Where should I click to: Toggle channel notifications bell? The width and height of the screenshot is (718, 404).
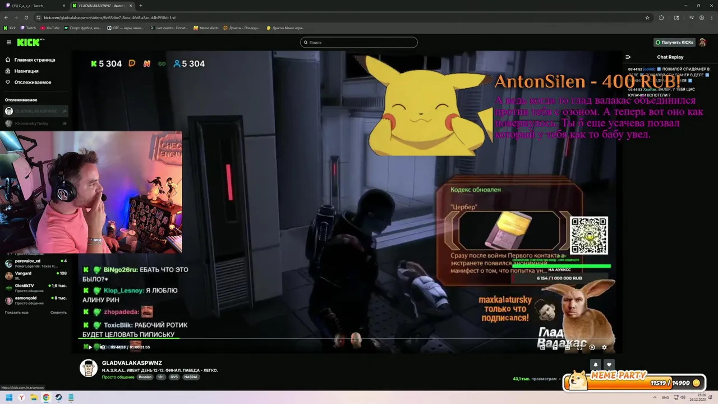pos(596,364)
